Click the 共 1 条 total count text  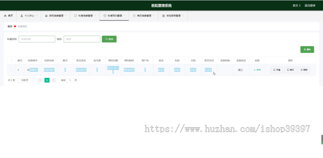click(x=11, y=80)
